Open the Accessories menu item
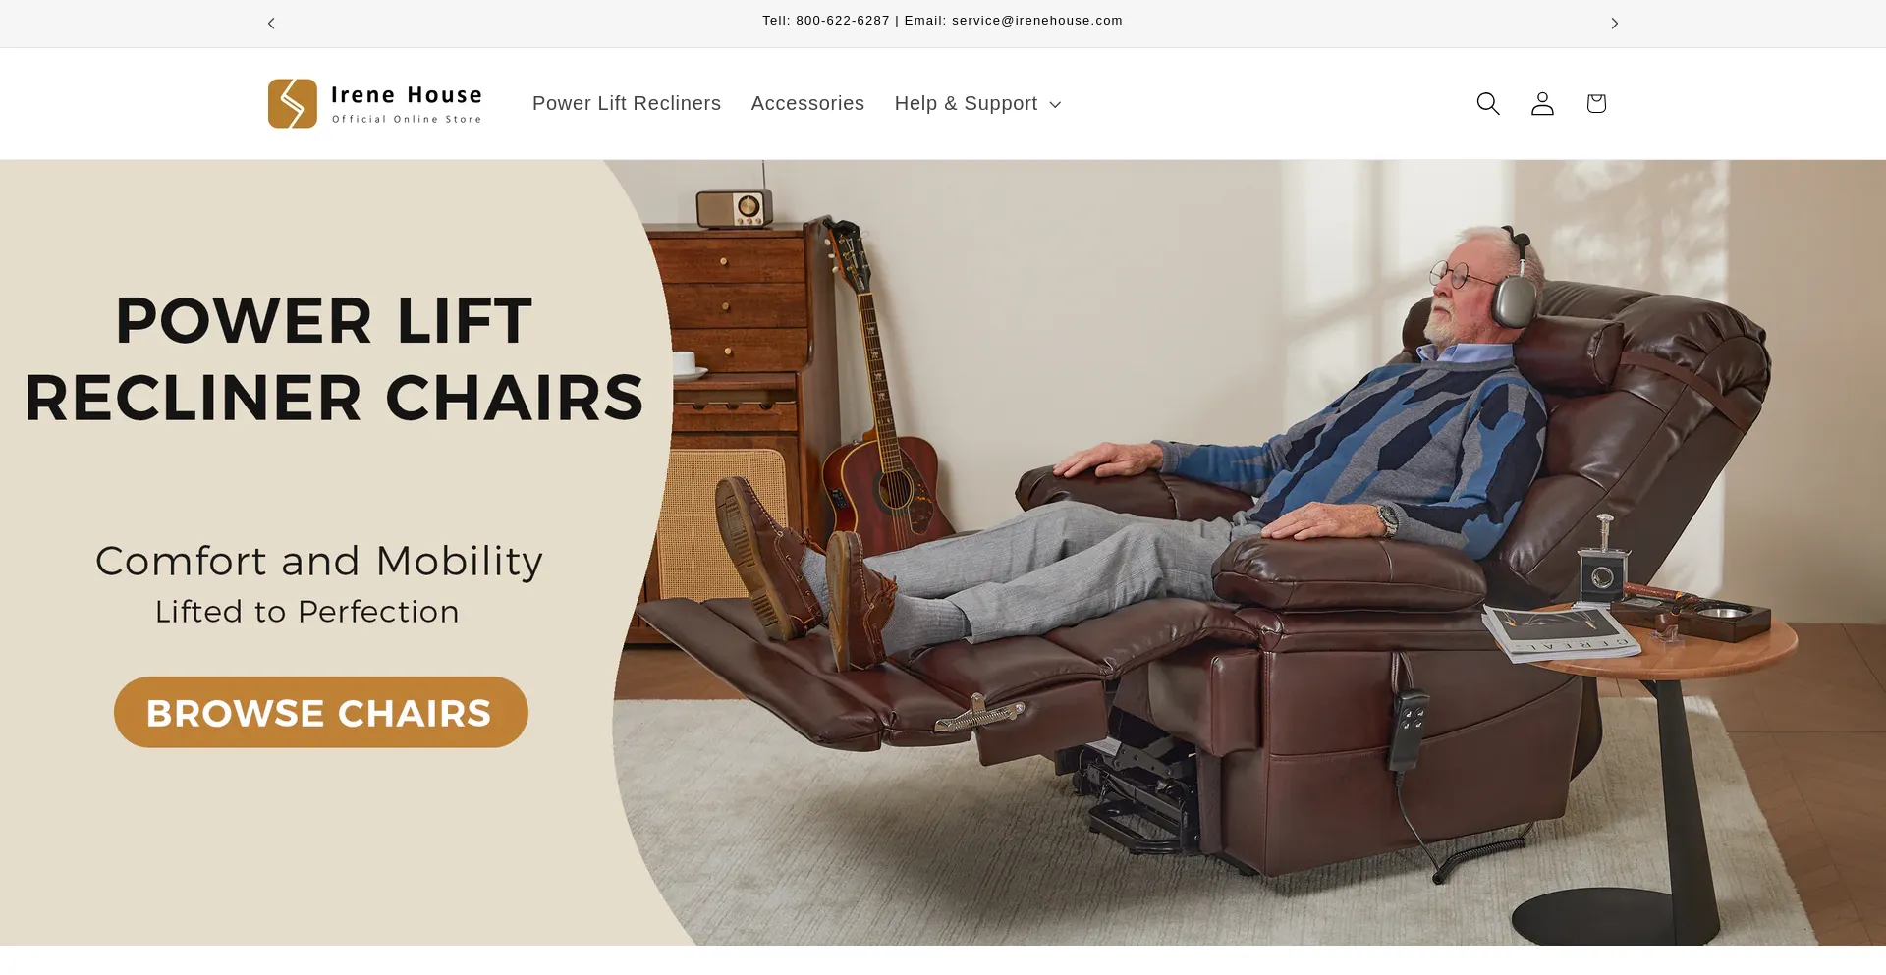The height and width of the screenshot is (975, 1886). tap(807, 103)
